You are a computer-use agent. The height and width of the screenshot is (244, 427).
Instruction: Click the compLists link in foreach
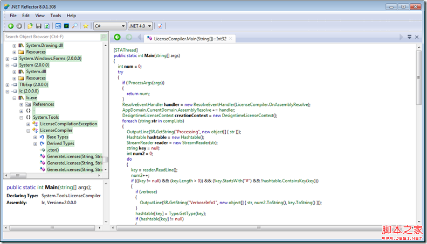click(173, 121)
